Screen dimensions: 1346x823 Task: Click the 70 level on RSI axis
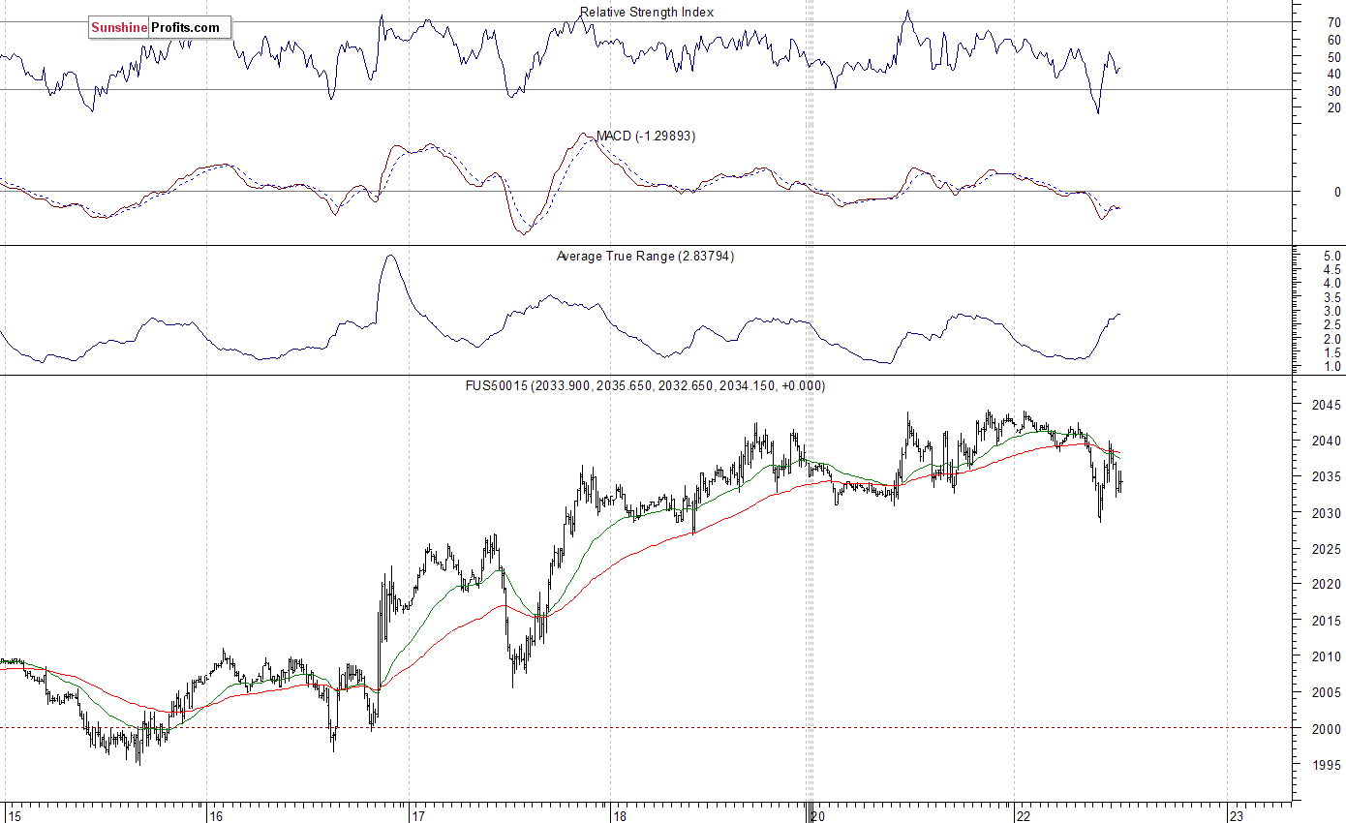tap(1333, 22)
